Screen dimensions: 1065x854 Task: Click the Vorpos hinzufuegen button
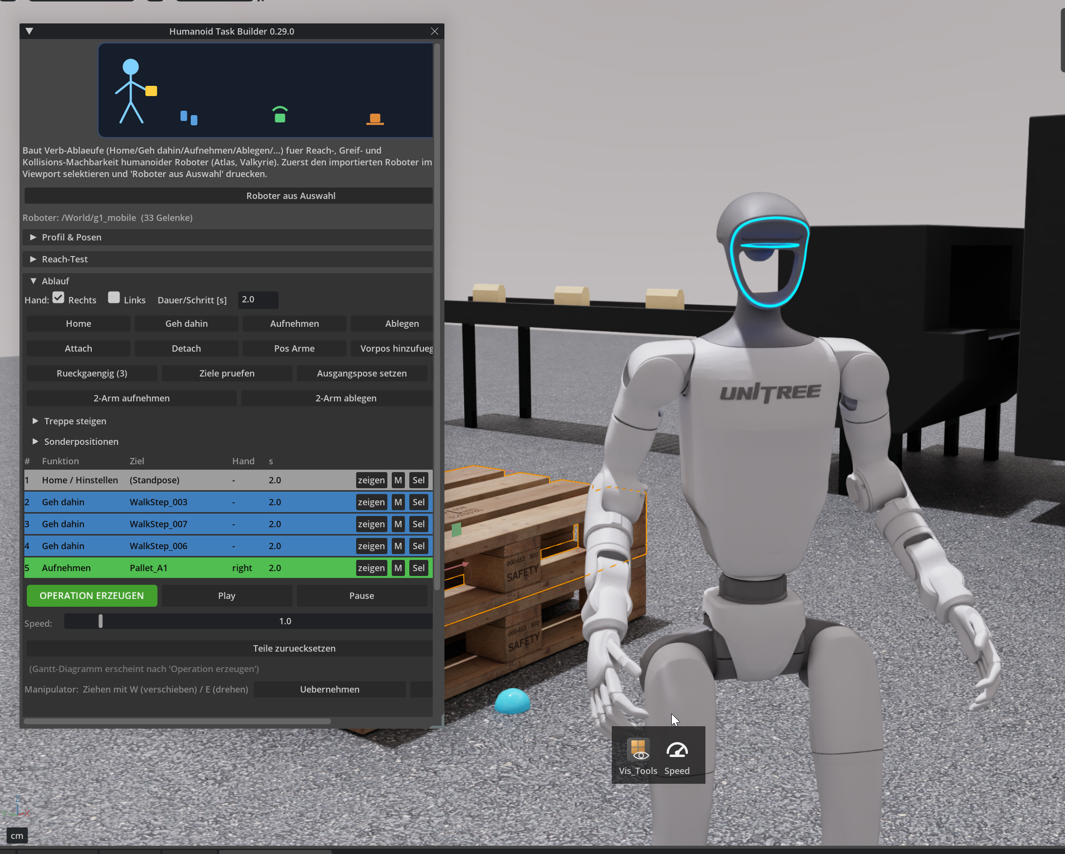(x=392, y=348)
